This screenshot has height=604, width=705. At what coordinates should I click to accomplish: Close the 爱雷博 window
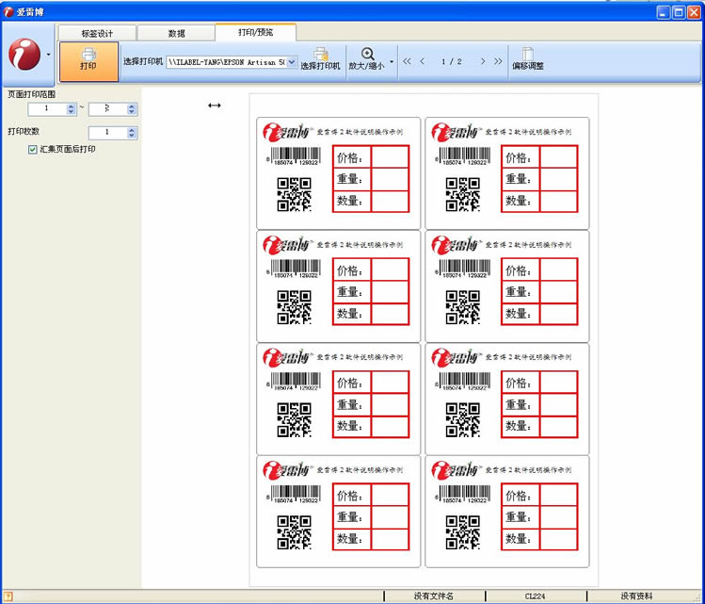[x=694, y=12]
